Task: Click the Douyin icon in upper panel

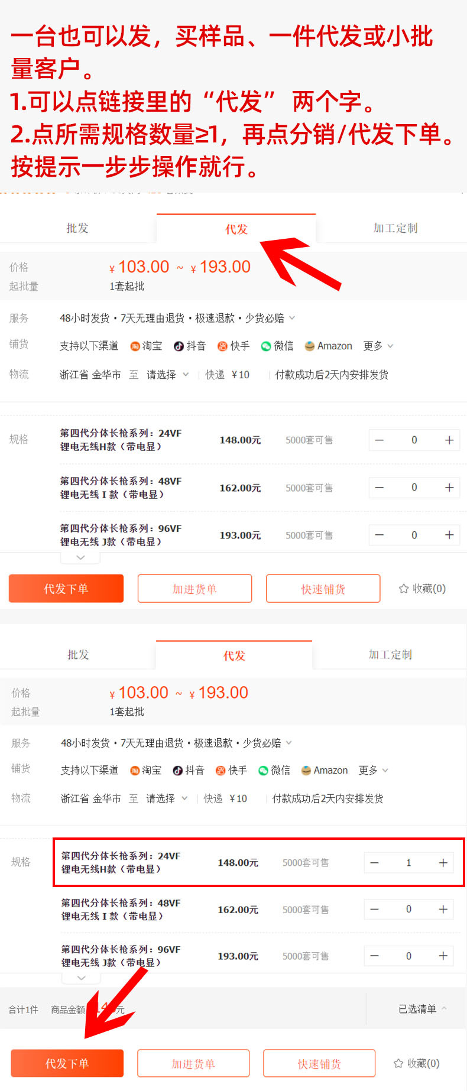Action: (x=179, y=346)
